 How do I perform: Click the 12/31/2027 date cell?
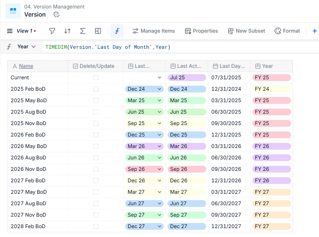pos(229,226)
